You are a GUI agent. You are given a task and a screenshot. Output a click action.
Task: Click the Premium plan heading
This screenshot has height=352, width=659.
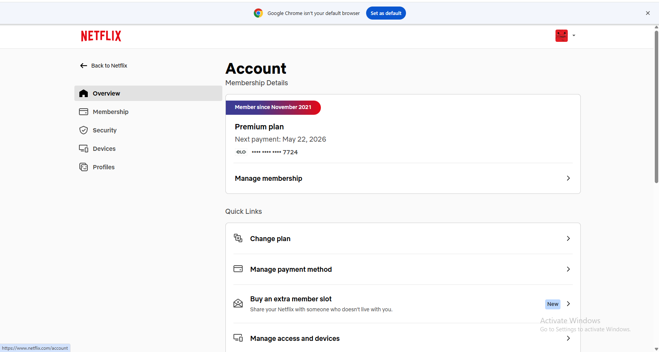259,127
